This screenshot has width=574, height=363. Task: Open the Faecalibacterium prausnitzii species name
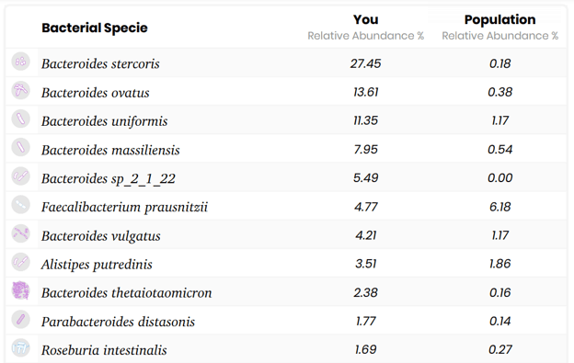click(124, 208)
